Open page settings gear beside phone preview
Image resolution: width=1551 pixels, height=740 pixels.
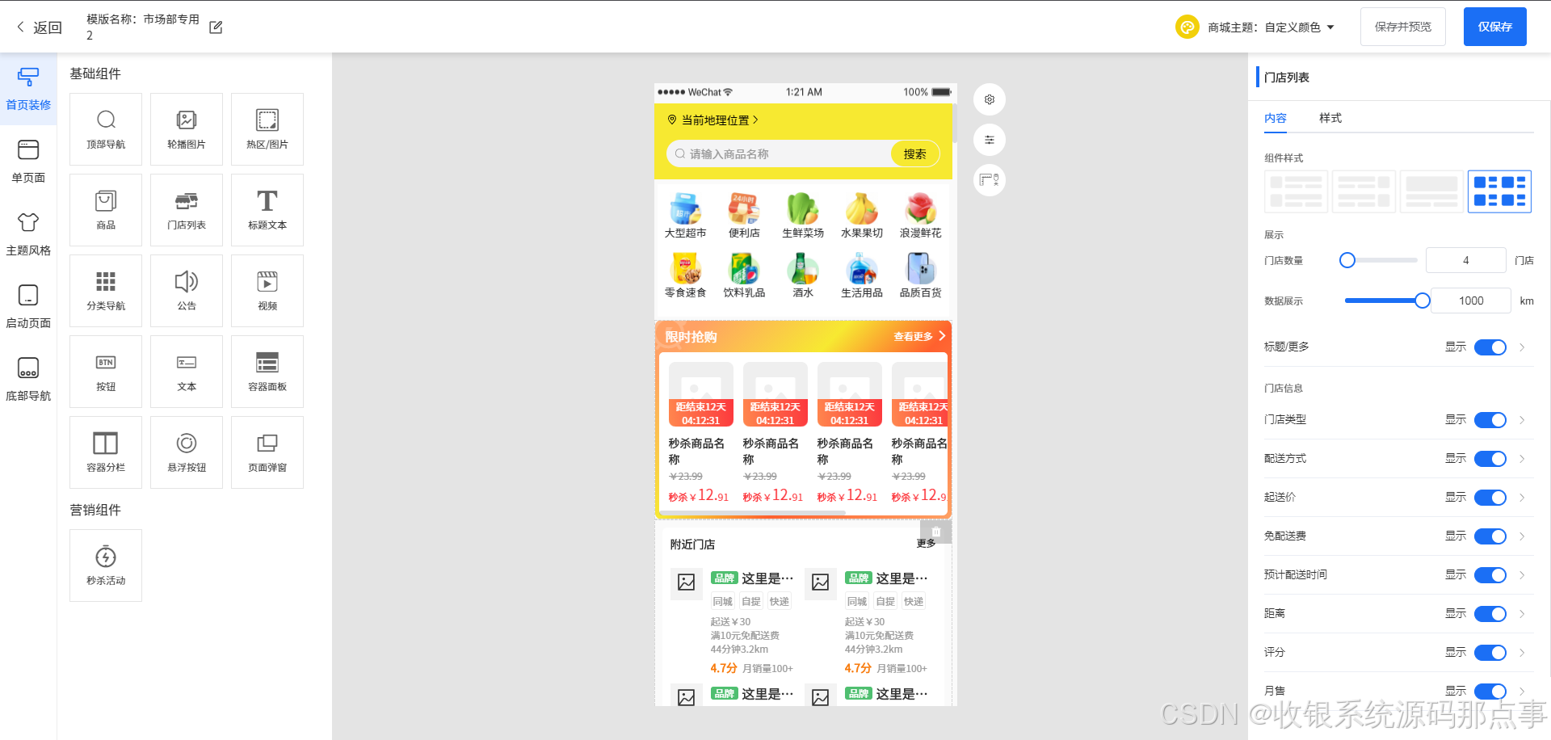point(990,99)
